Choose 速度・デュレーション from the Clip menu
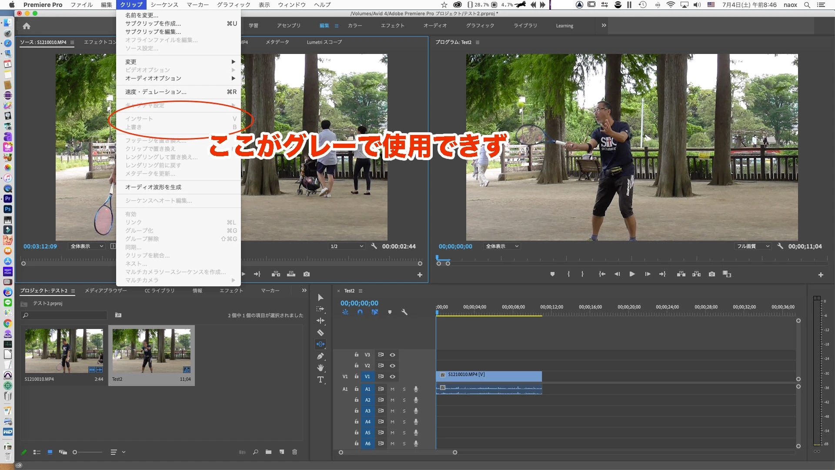 point(156,92)
